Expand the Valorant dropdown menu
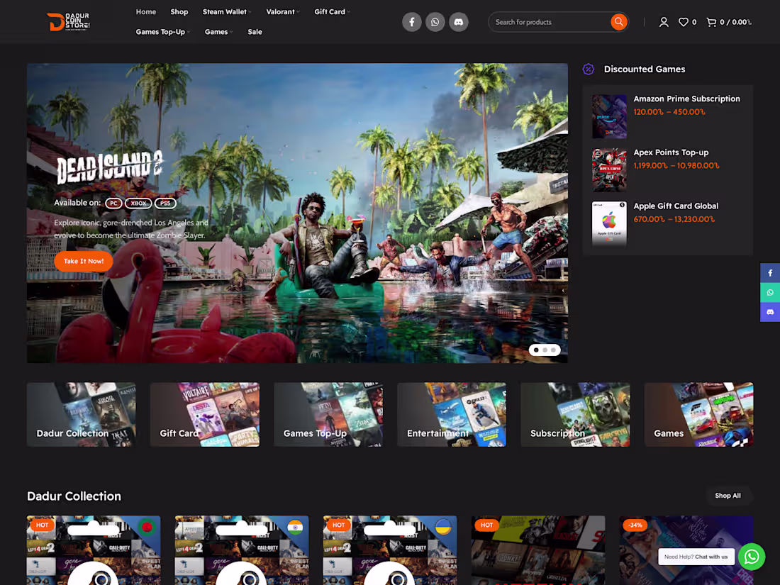This screenshot has height=585, width=780. pyautogui.click(x=282, y=11)
